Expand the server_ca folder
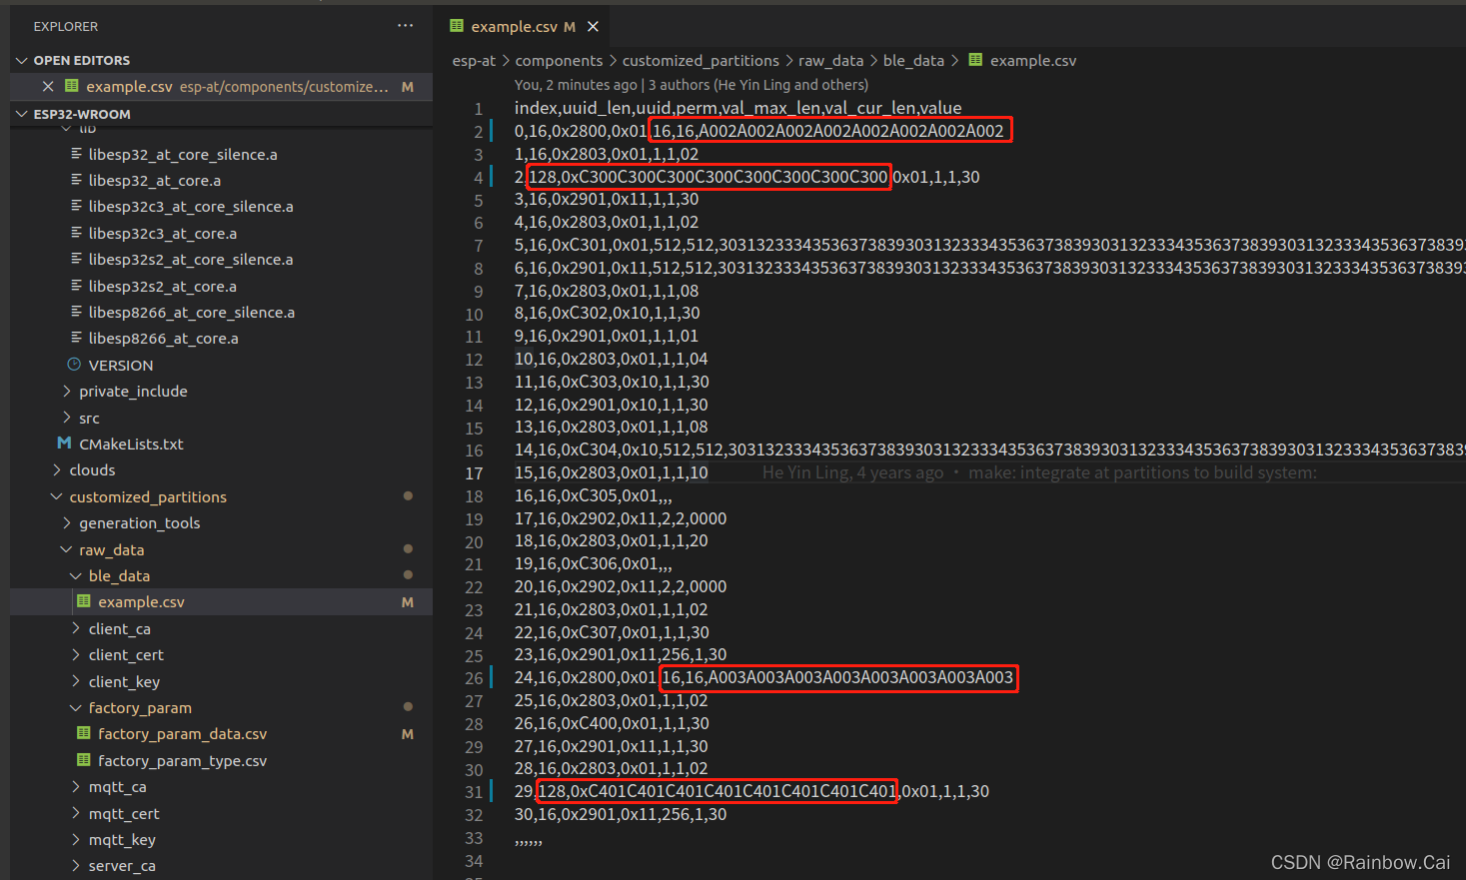This screenshot has height=880, width=1466. pos(76,865)
